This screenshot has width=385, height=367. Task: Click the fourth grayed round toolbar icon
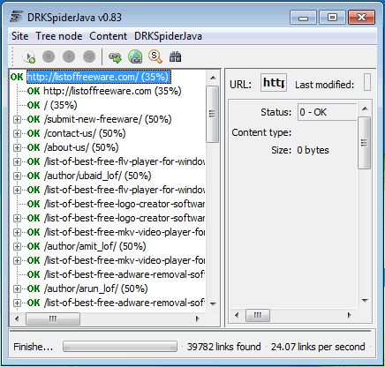tap(89, 56)
